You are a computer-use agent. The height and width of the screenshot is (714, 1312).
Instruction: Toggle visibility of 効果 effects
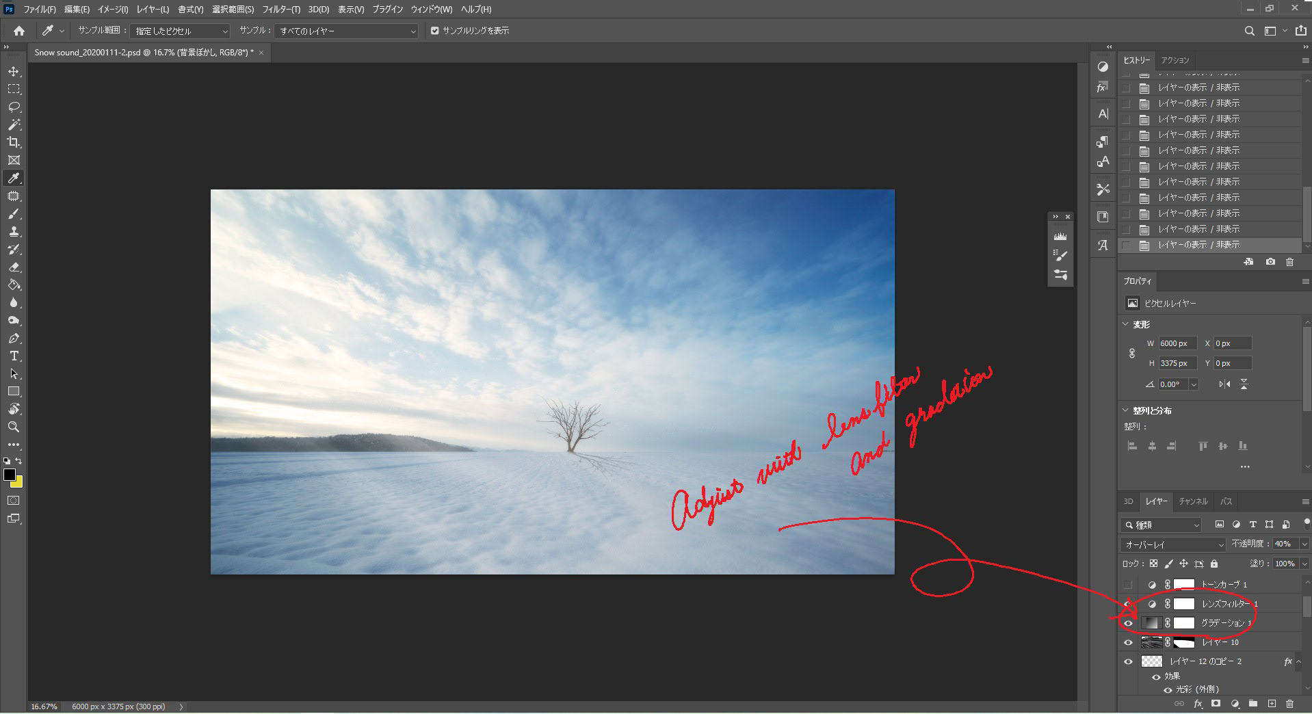(x=1156, y=677)
